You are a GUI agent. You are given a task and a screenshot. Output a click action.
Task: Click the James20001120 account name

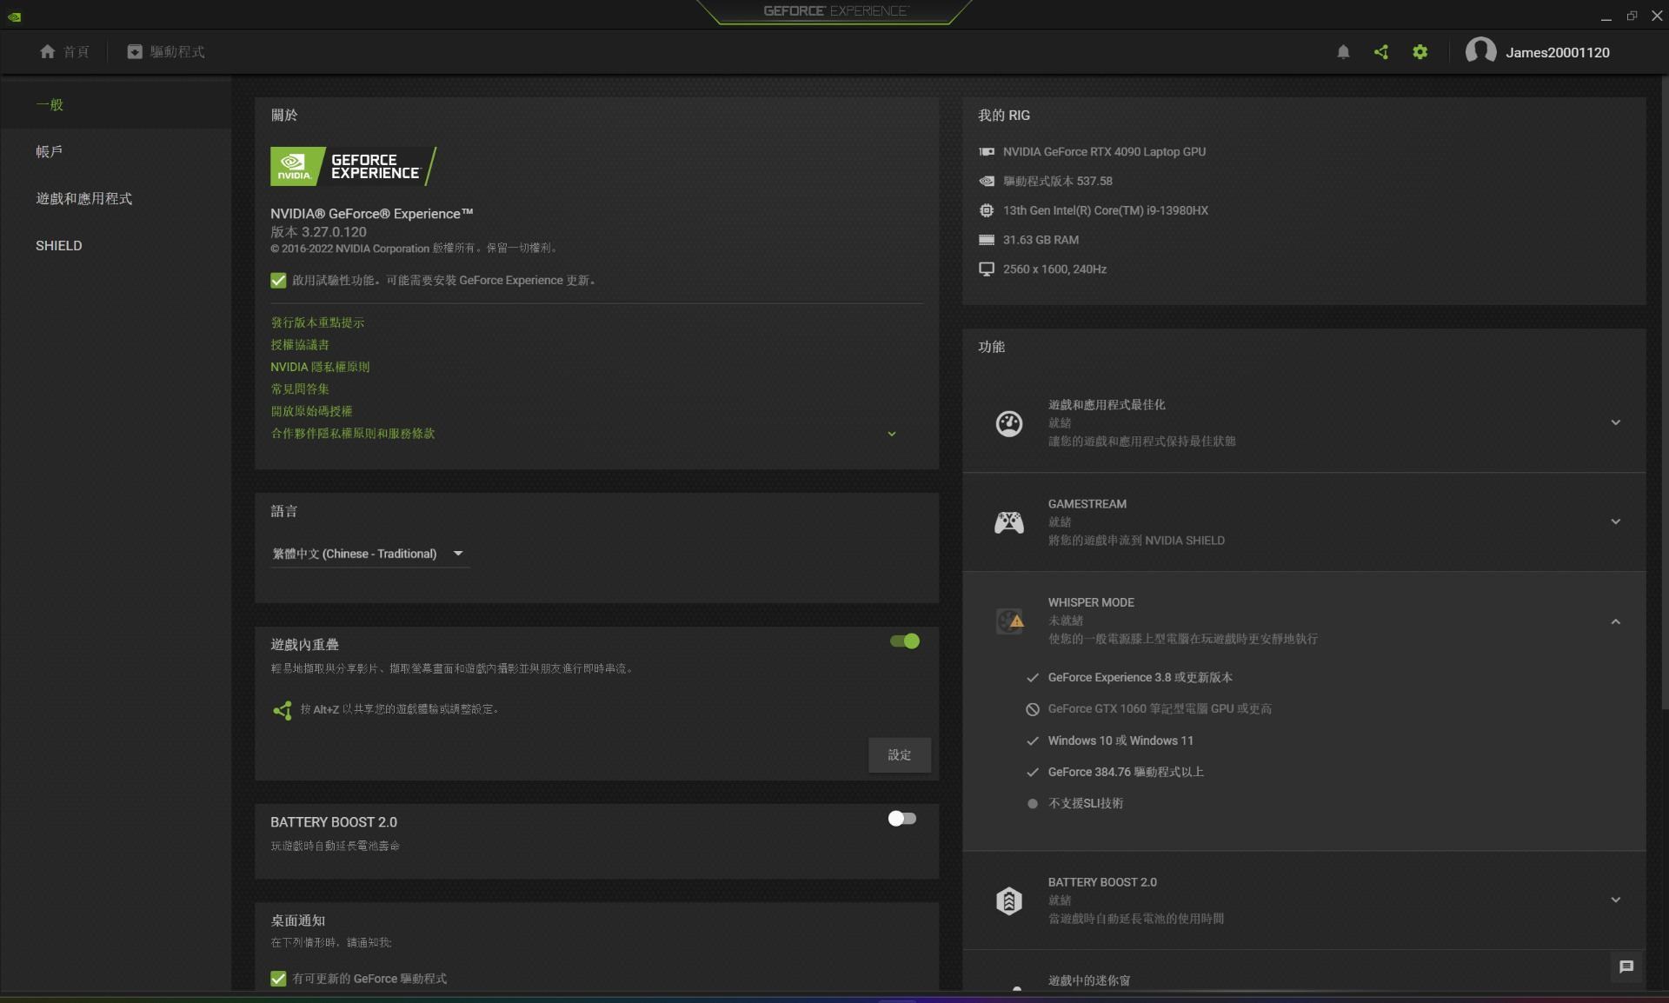(1558, 51)
